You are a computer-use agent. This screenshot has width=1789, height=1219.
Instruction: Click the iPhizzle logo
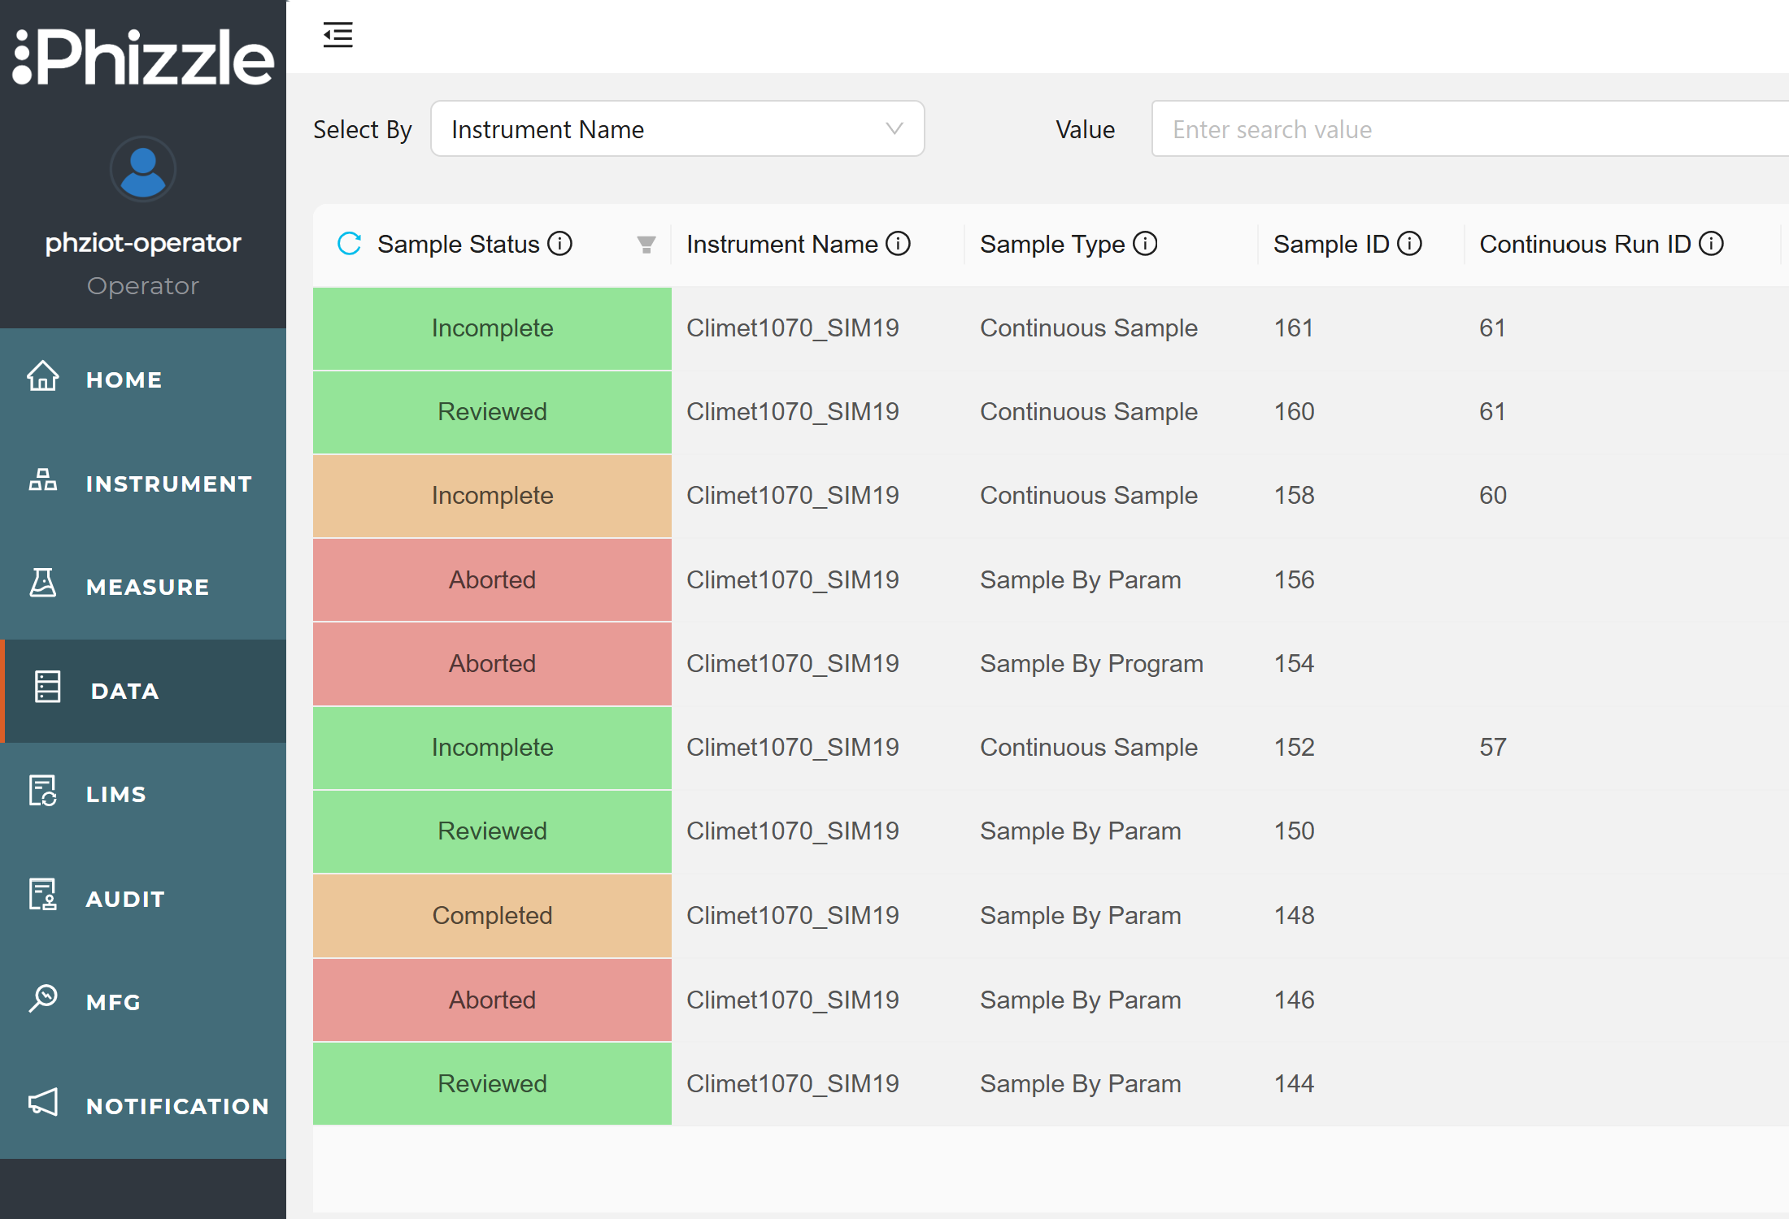(x=143, y=57)
